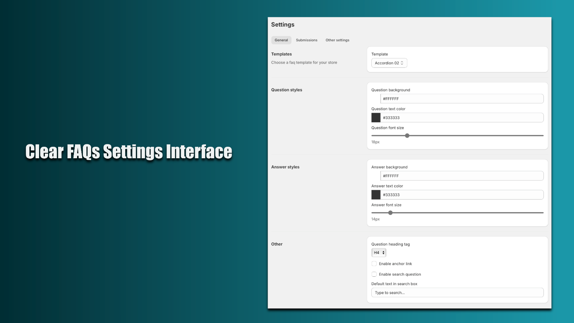The width and height of the screenshot is (574, 323).
Task: Enable search question checkbox
Action: tap(374, 275)
